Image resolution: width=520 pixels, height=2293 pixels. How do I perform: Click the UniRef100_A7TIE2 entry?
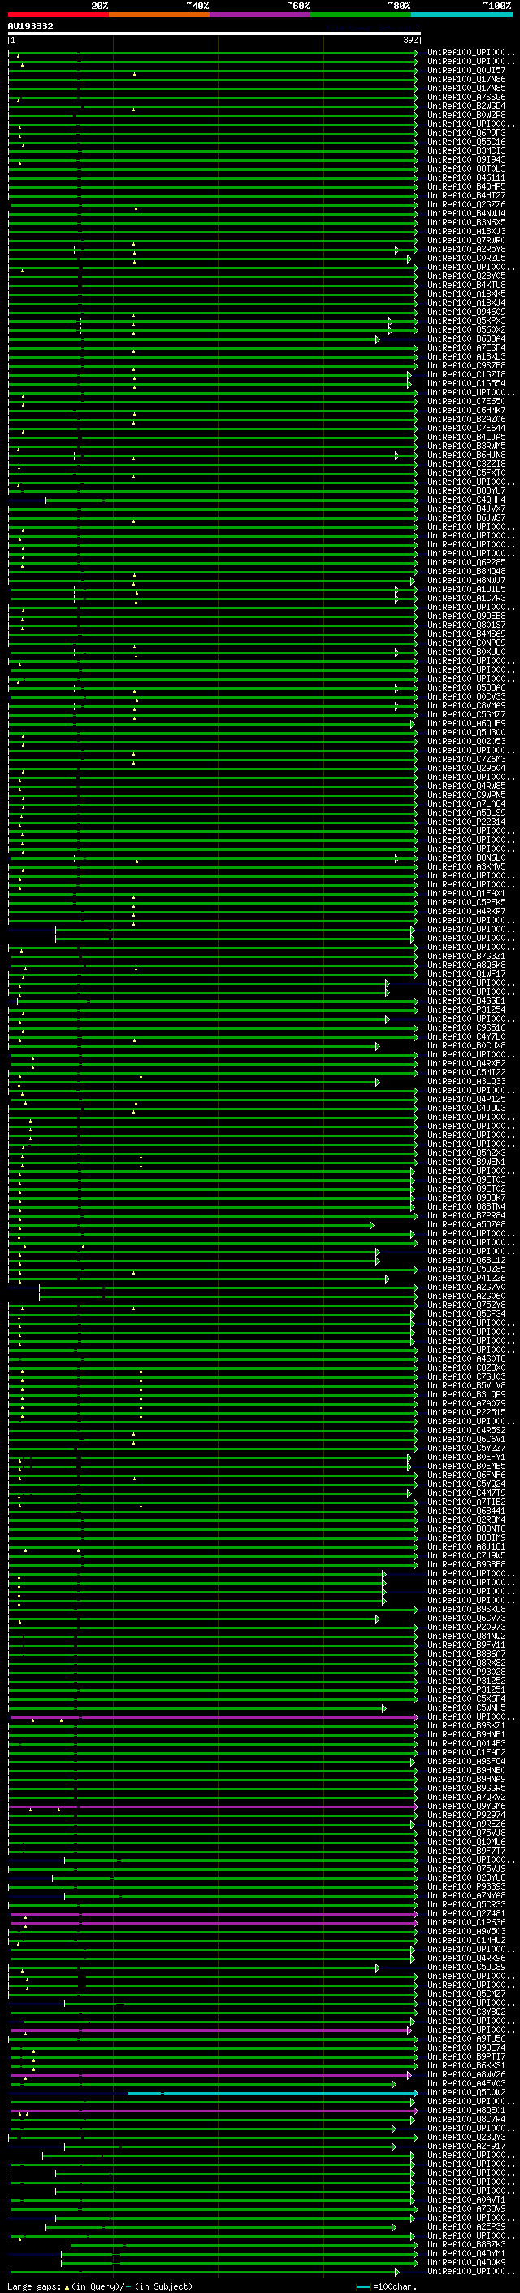click(x=466, y=1502)
